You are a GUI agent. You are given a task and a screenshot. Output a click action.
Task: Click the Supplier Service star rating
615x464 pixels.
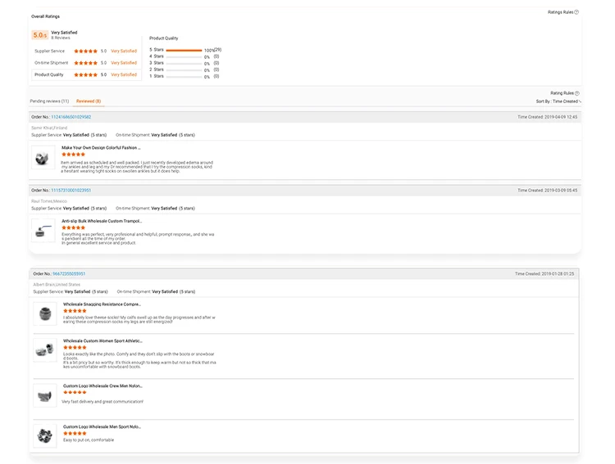click(85, 51)
